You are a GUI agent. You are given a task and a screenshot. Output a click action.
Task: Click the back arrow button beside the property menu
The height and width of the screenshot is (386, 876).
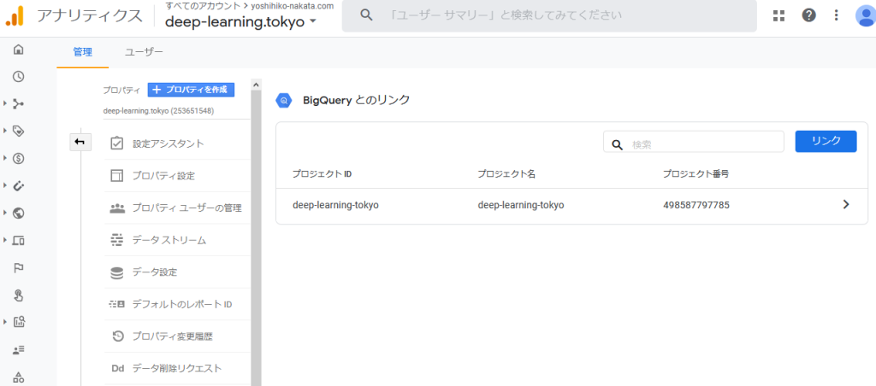tap(80, 143)
